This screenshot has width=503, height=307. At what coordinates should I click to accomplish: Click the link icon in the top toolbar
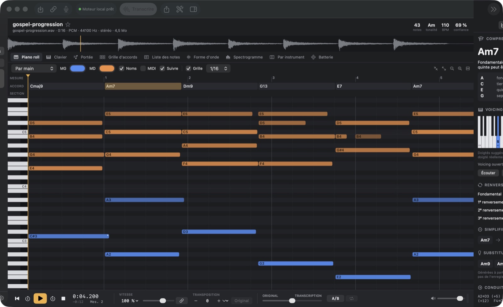click(x=53, y=9)
